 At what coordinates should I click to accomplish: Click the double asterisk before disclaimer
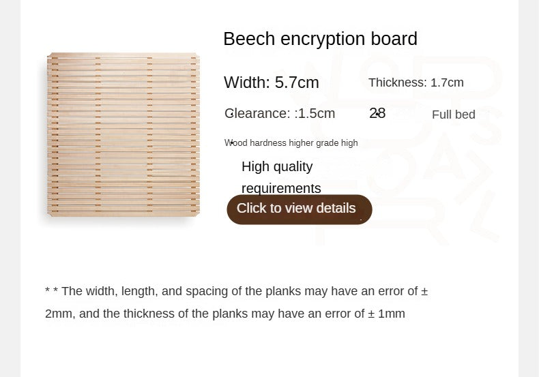pos(52,291)
